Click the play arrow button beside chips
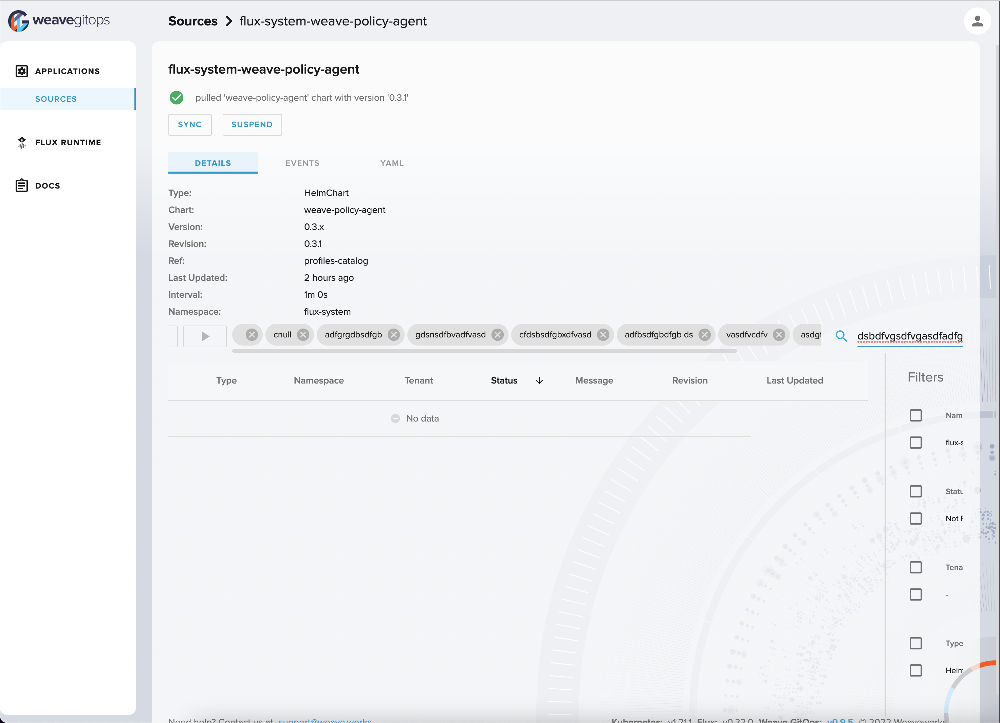Screen dimensions: 1000x723 pyautogui.click(x=205, y=337)
